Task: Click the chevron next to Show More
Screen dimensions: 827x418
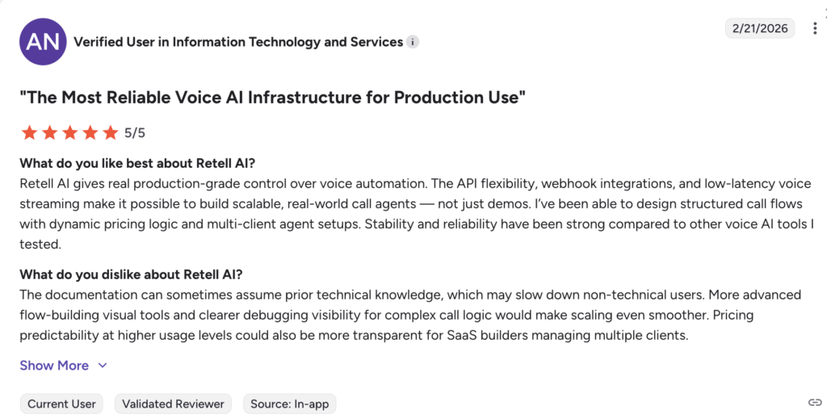Action: click(103, 366)
